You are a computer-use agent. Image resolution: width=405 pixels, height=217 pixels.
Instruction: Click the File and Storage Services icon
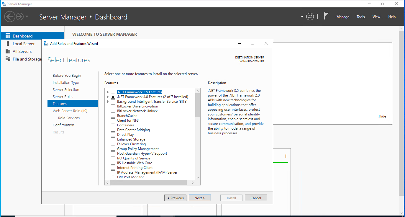point(8,59)
